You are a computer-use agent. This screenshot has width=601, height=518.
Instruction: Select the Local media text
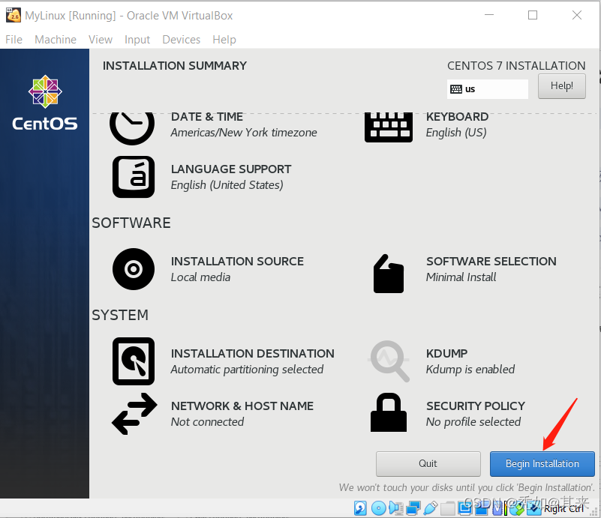click(200, 277)
